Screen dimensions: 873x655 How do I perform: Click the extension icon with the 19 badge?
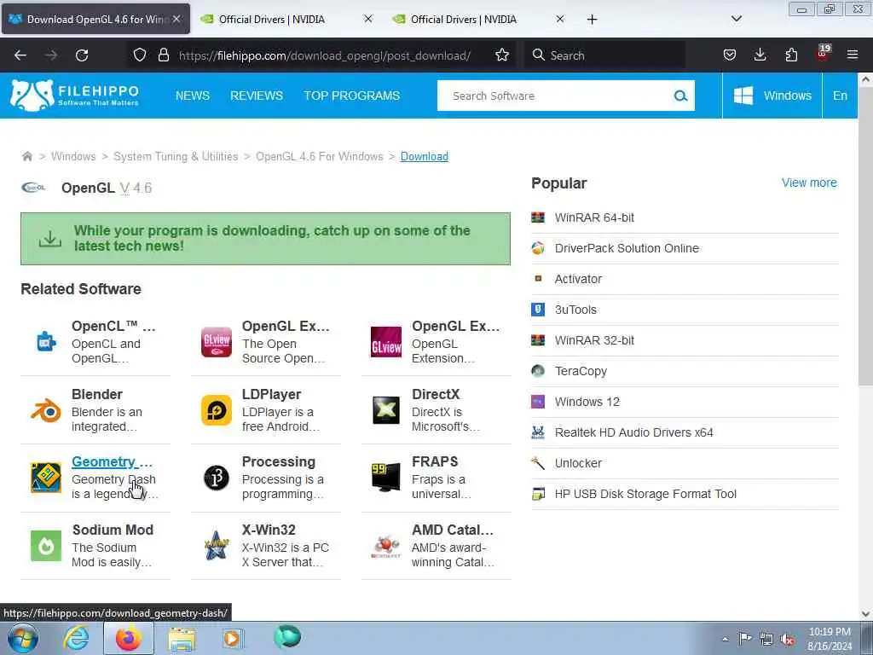(x=823, y=53)
